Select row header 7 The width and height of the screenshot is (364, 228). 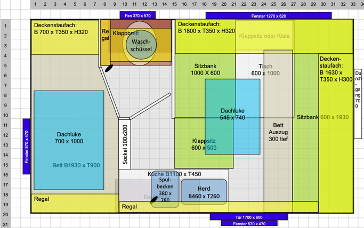(x=5, y=85)
